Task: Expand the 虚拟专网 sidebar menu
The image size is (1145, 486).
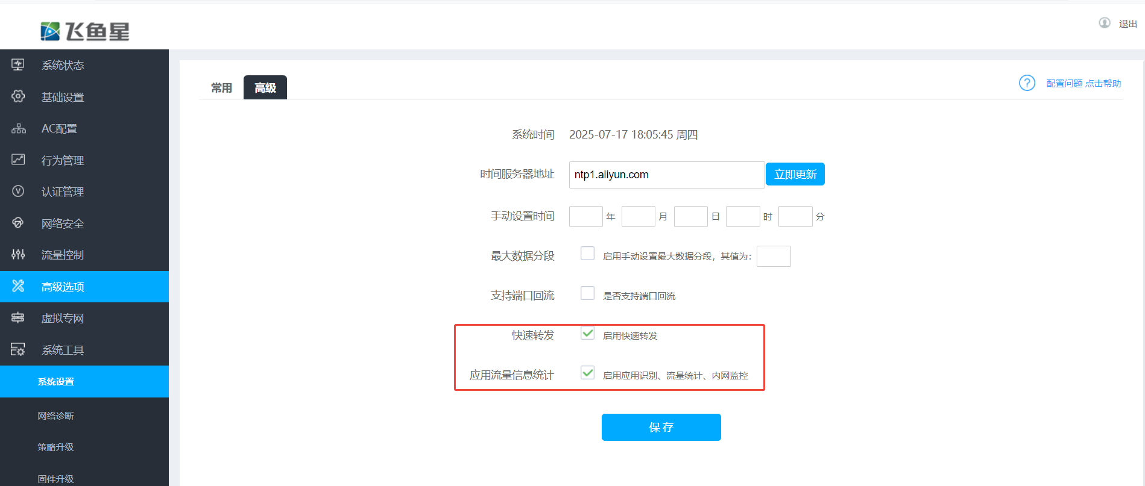Action: point(63,318)
